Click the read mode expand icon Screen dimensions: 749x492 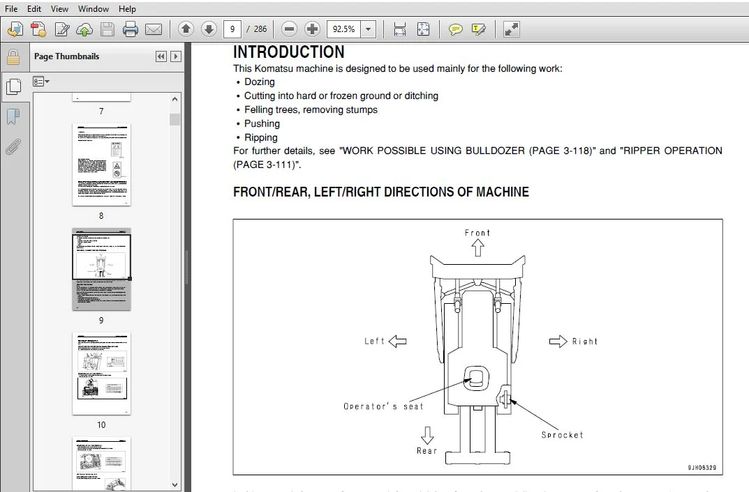tap(511, 29)
